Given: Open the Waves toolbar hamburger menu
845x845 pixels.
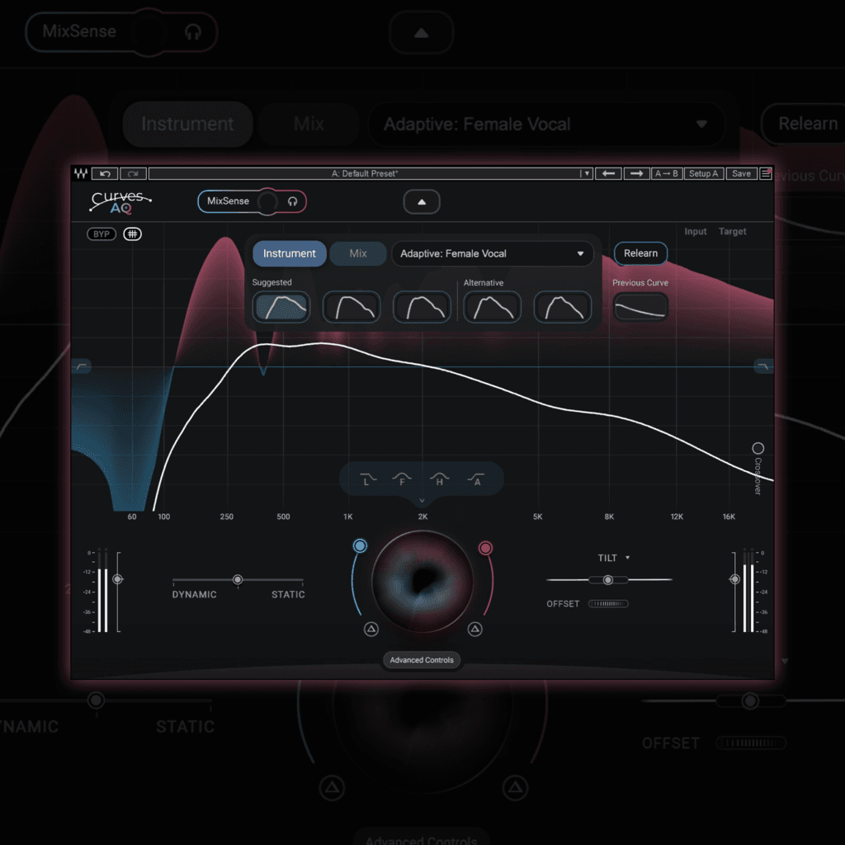Looking at the screenshot, I should 765,173.
